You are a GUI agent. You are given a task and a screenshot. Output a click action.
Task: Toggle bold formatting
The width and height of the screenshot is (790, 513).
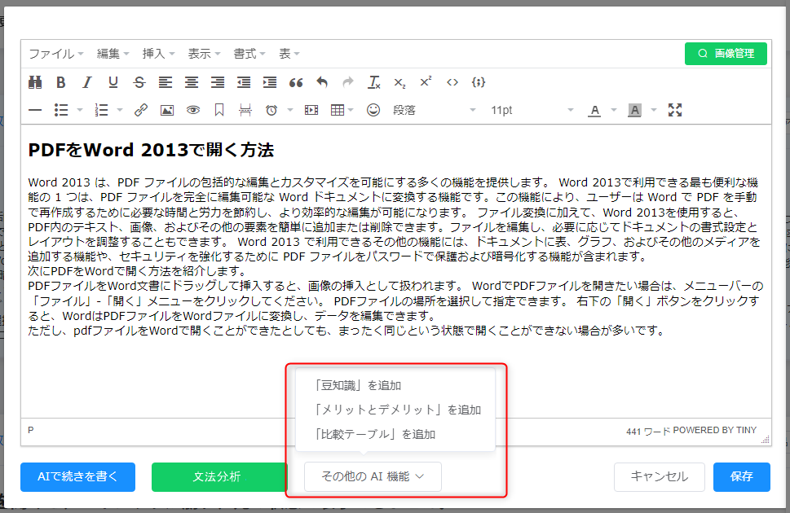click(x=61, y=82)
